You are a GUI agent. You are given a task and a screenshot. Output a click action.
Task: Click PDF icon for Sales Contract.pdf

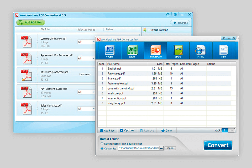pos(26,109)
